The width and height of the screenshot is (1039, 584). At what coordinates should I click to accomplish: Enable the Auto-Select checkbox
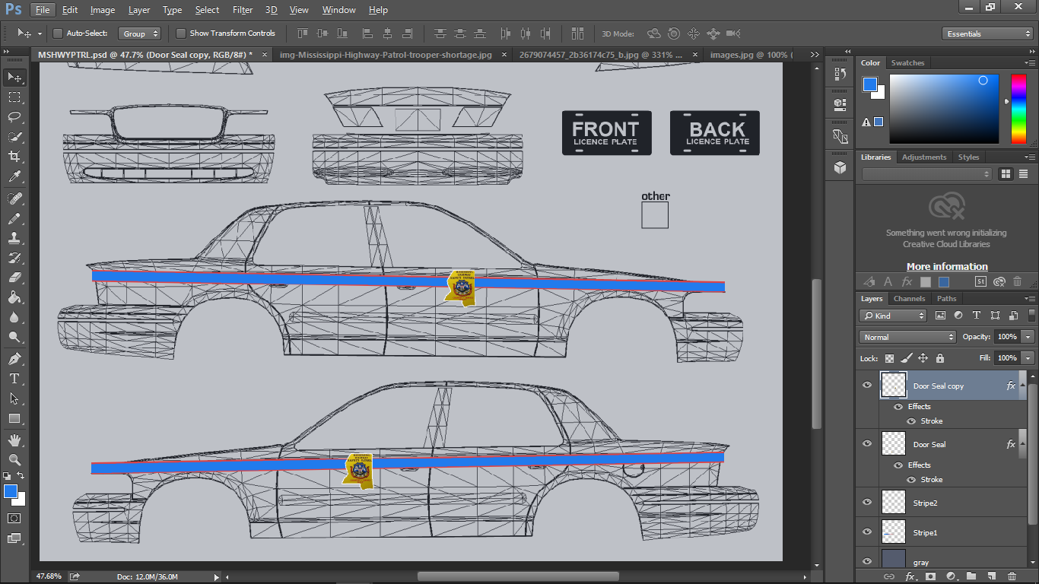[x=58, y=33]
